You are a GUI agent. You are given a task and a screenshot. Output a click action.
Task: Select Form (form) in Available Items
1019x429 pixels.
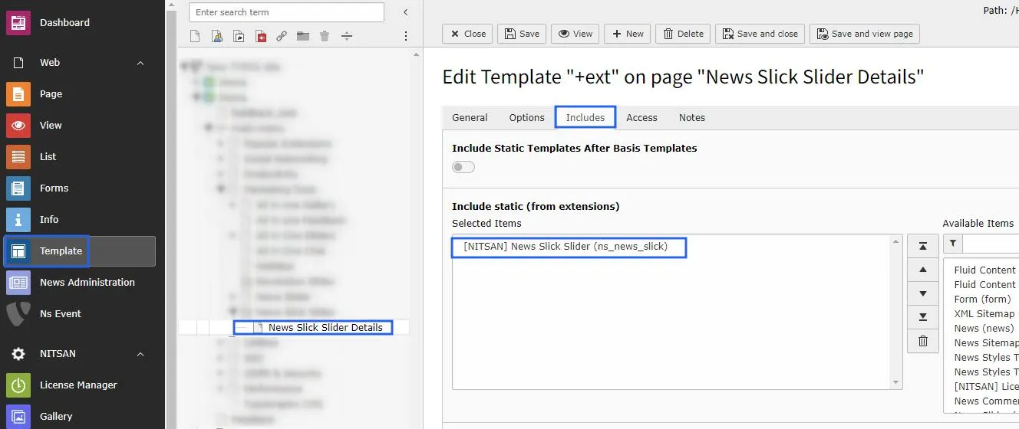pyautogui.click(x=982, y=300)
